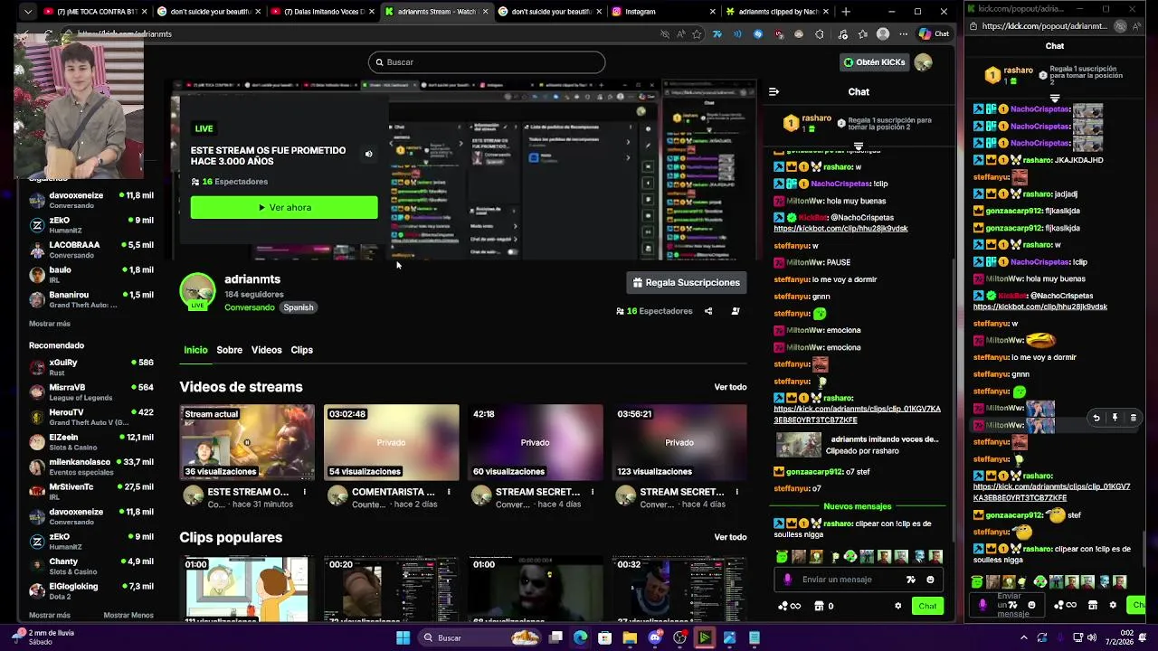This screenshot has height=651, width=1158.
Task: Open browser settings and more menu
Action: pos(903,34)
